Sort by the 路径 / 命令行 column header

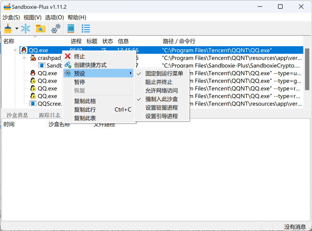coord(179,41)
